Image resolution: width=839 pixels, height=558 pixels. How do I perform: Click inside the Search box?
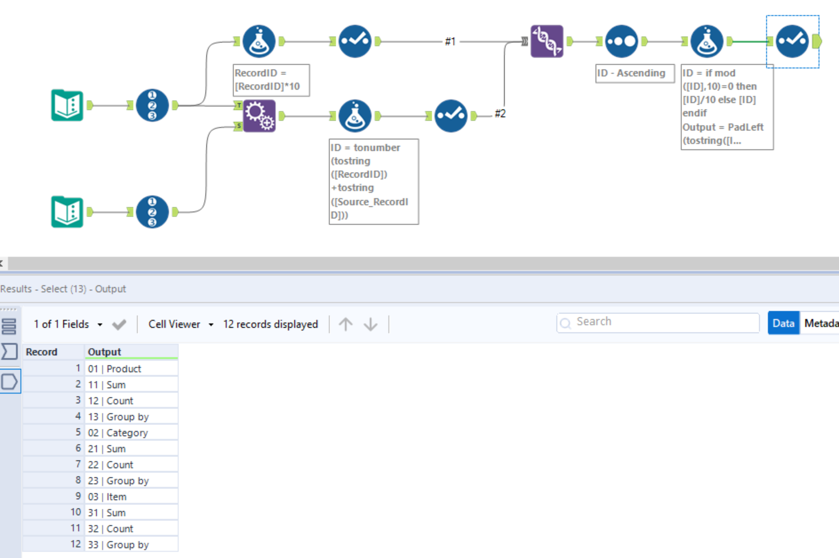tap(658, 322)
